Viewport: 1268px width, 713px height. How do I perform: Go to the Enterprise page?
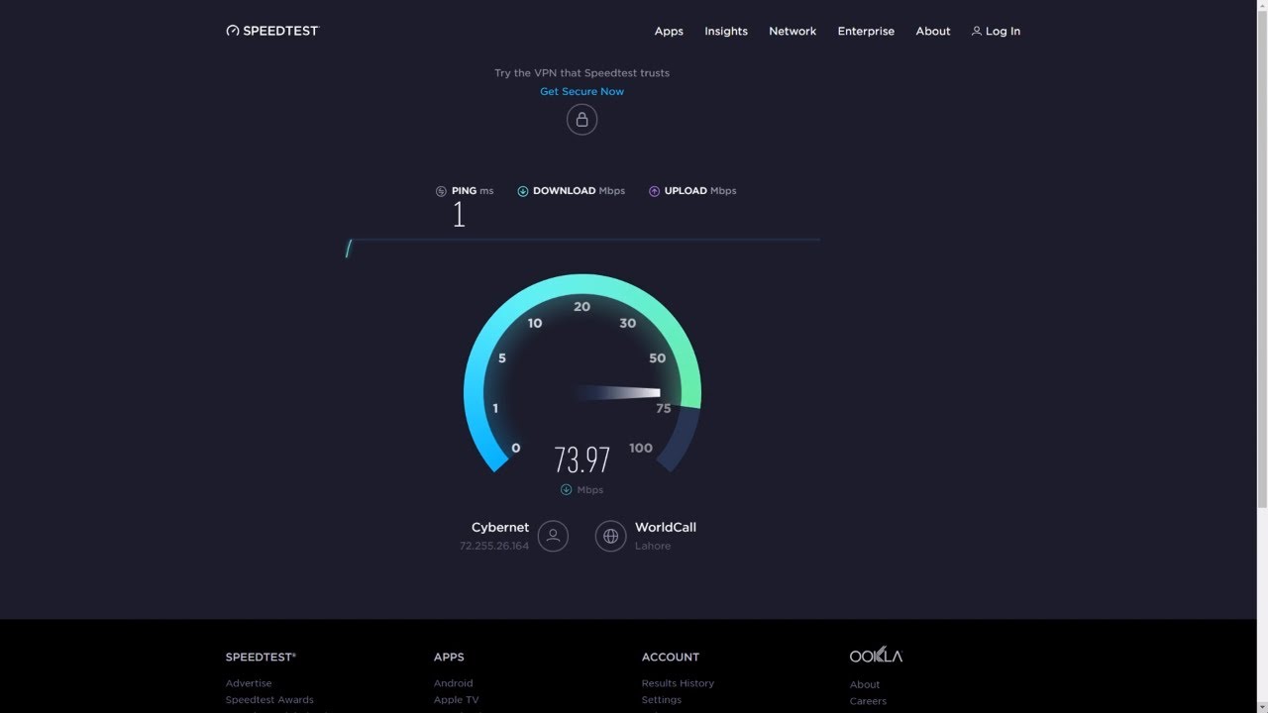pyautogui.click(x=866, y=32)
